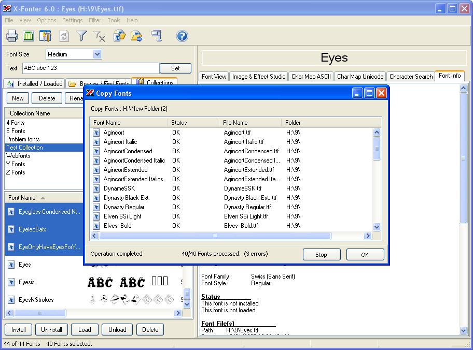Switch to Image & Effect Studio tab
This screenshot has width=473, height=350.
(x=258, y=77)
